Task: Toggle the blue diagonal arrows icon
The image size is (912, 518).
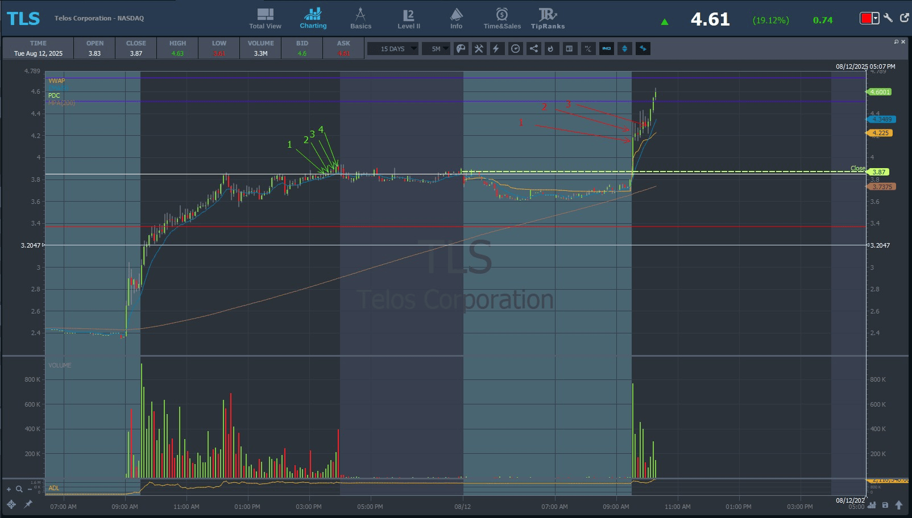Action: point(642,49)
